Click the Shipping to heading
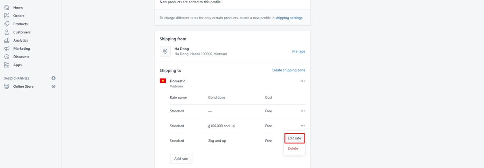The image size is (484, 168). coord(170,70)
